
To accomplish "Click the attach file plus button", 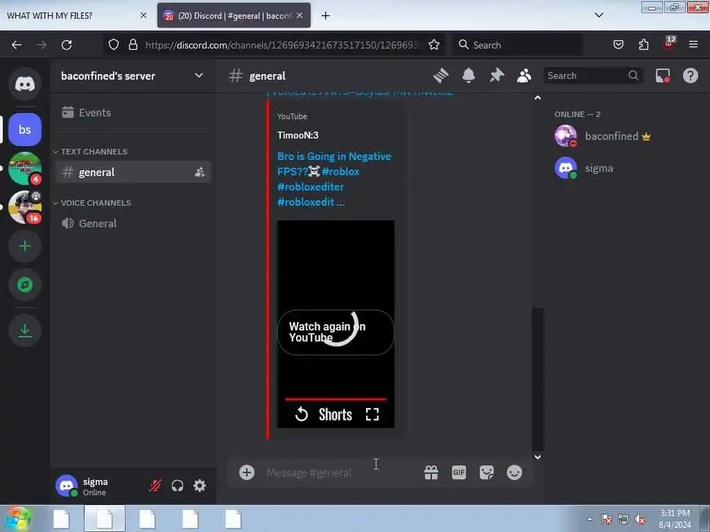I will click(247, 472).
